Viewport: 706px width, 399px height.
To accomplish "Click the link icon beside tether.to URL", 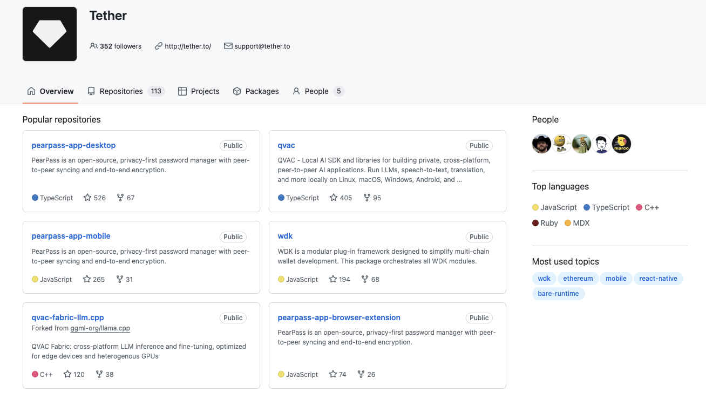I will tap(159, 46).
